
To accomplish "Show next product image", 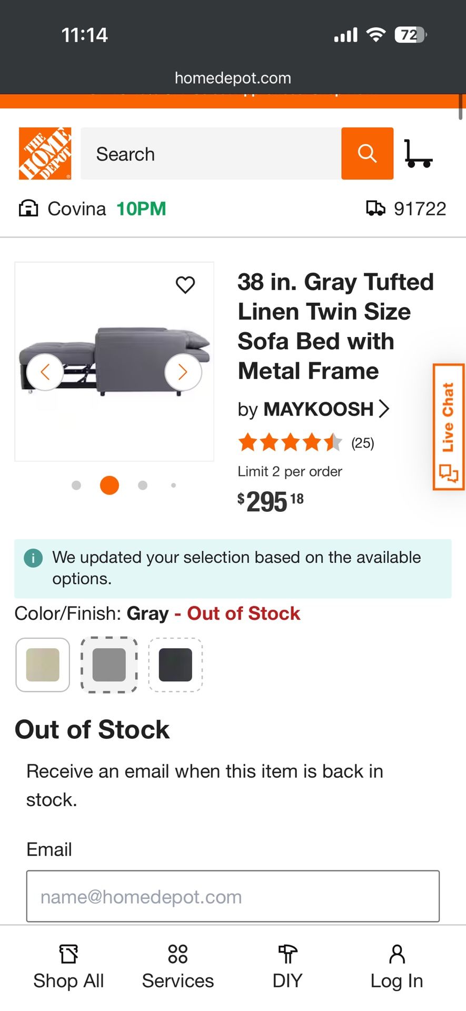I will [x=183, y=372].
